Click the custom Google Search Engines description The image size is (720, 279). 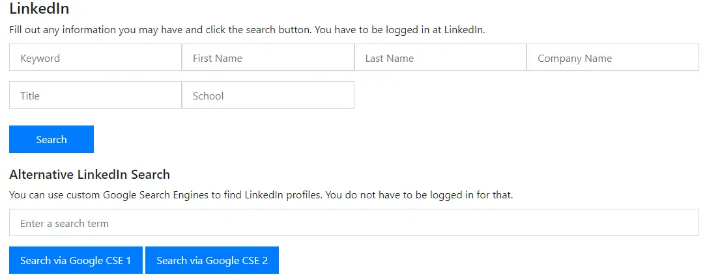click(x=261, y=195)
